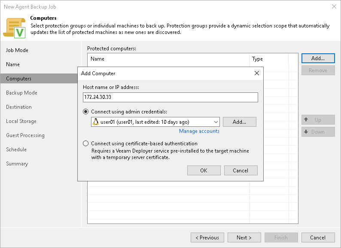Viewport: 341px width, 248px height.
Task: Cancel the Add Computer dialog
Action: (x=241, y=171)
